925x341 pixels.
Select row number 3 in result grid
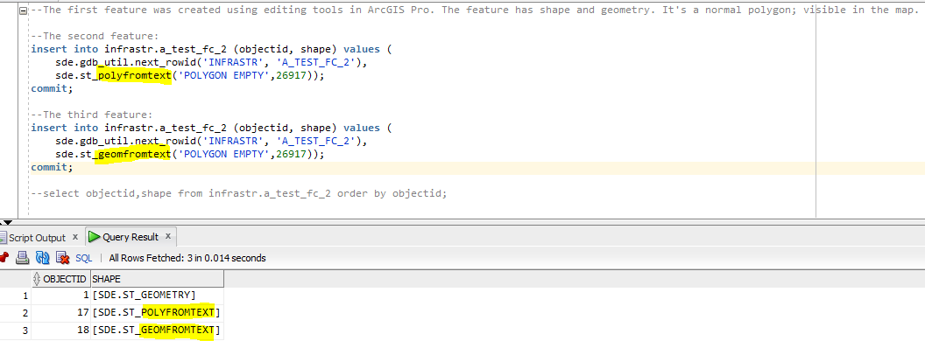point(16,331)
